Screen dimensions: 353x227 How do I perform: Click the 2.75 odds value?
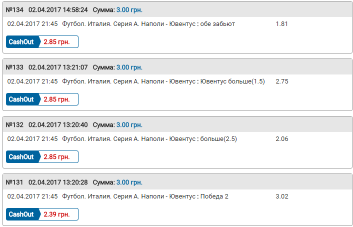tap(282, 81)
